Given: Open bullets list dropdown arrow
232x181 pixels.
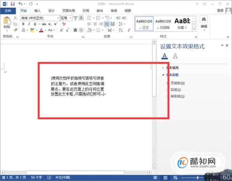Looking at the screenshot, I should tap(94, 18).
